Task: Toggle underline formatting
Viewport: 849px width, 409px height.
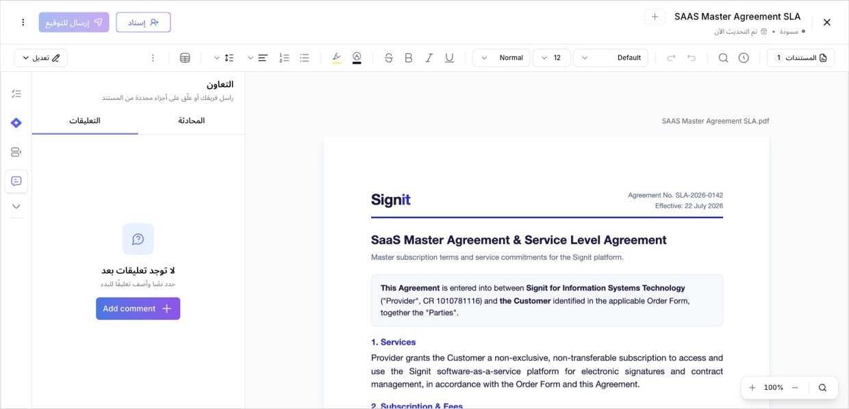Action: 449,58
